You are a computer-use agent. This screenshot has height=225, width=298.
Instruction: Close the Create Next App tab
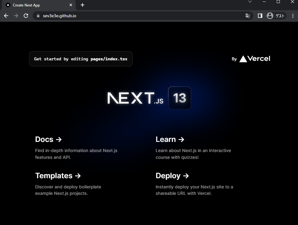[x=71, y=5]
